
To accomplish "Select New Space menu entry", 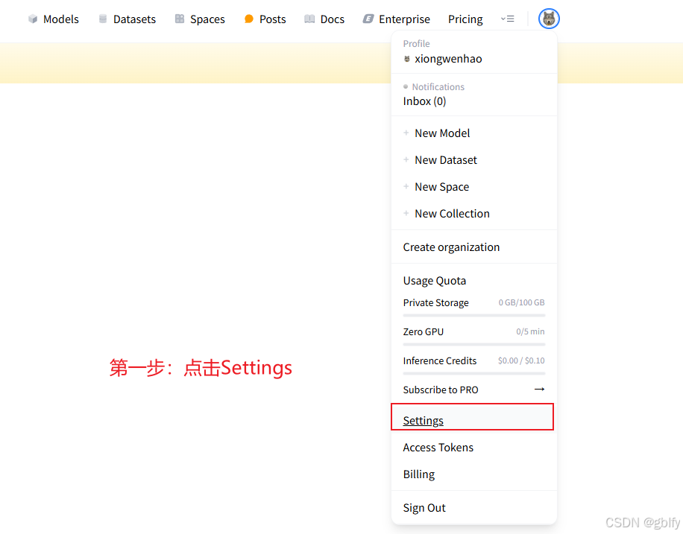I will (441, 187).
